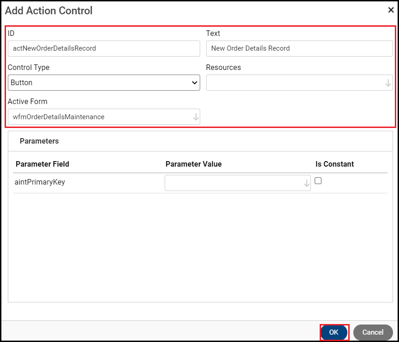Check the Is Constant checkbox
The image size is (399, 342).
pyautogui.click(x=318, y=181)
